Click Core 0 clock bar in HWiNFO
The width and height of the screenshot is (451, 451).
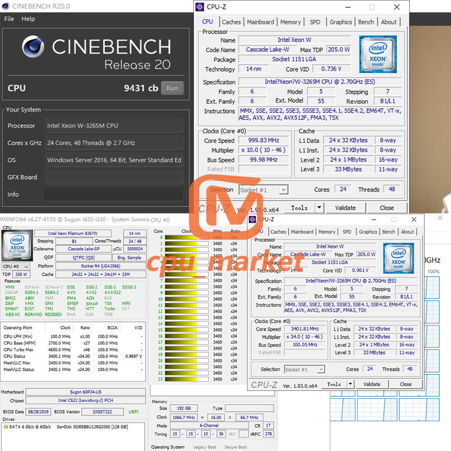(x=186, y=238)
